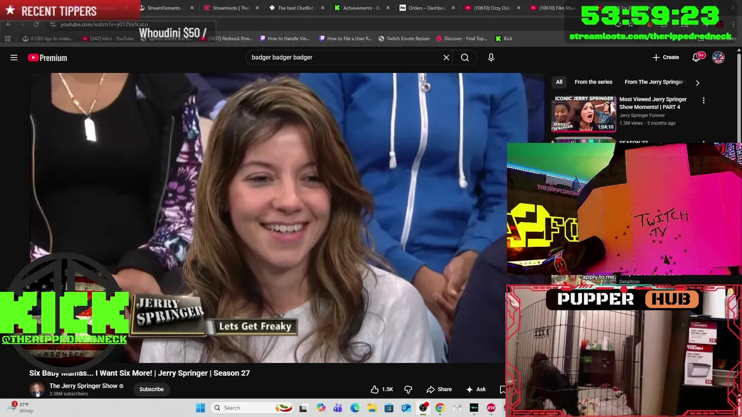742x417 pixels.
Task: Open Microsoft Teams from the taskbar
Action: (338, 408)
